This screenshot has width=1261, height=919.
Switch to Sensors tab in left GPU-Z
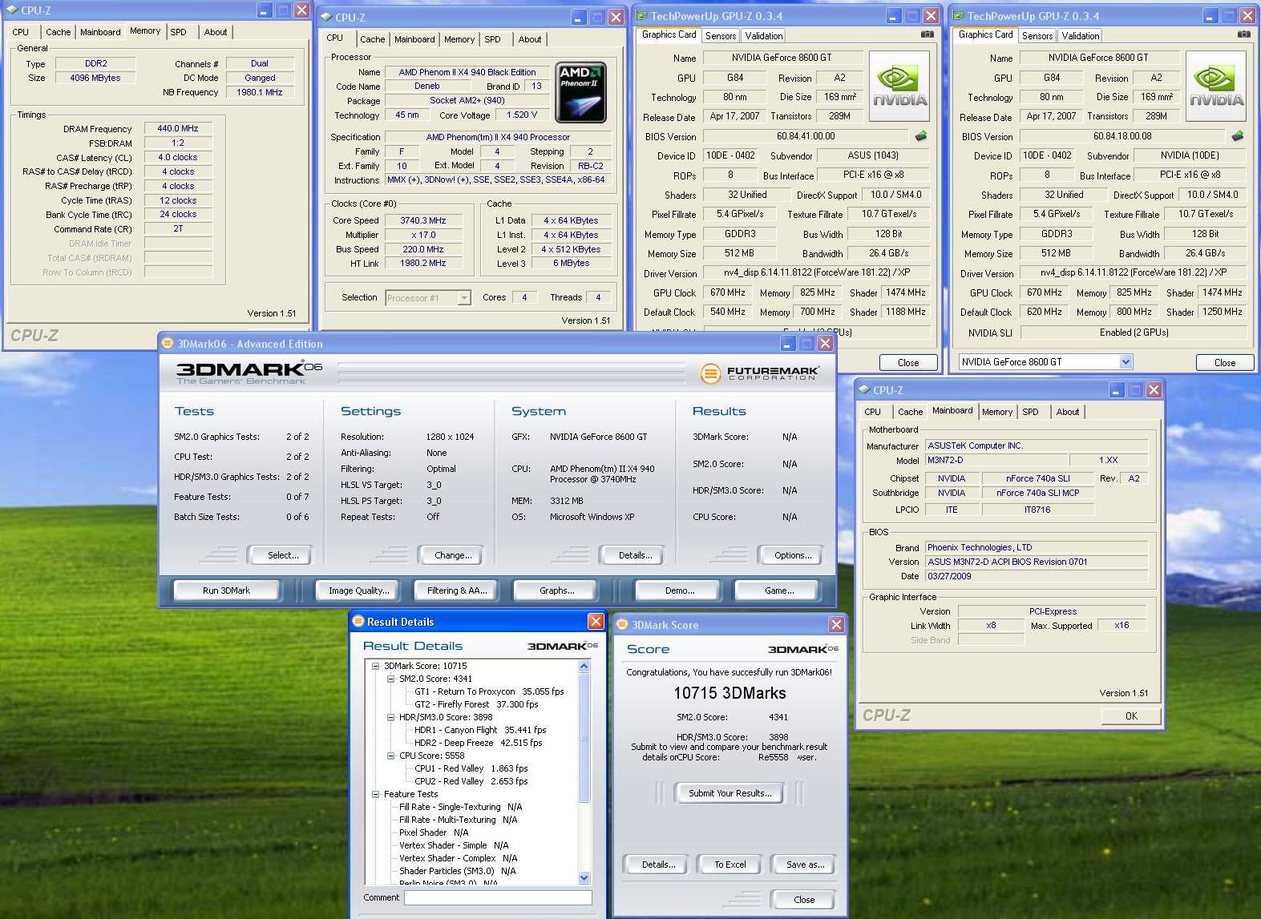pos(721,36)
